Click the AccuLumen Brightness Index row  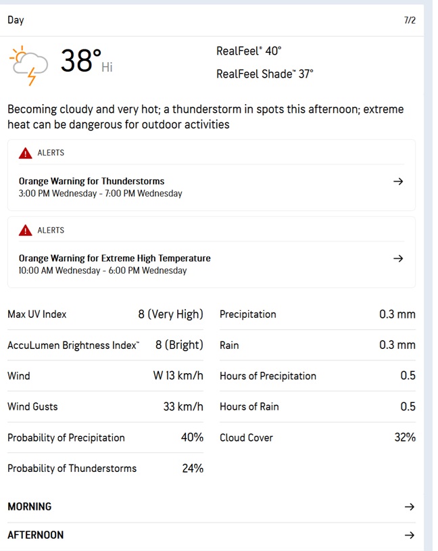105,345
